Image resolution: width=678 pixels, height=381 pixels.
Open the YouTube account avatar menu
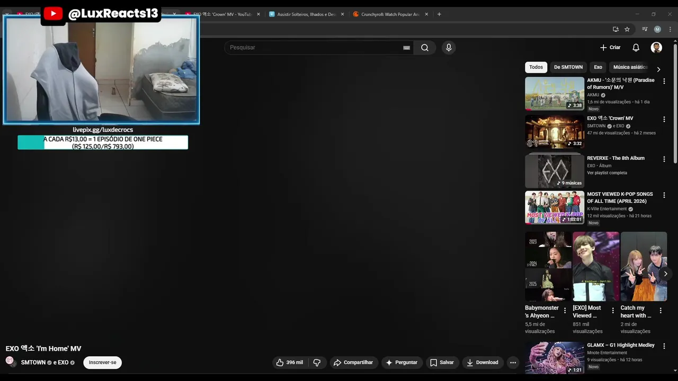click(656, 48)
